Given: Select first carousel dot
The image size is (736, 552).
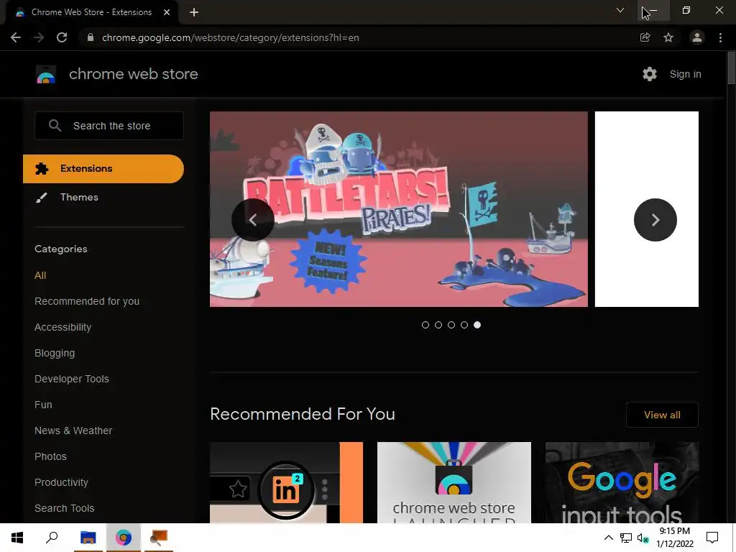Looking at the screenshot, I should [x=425, y=325].
